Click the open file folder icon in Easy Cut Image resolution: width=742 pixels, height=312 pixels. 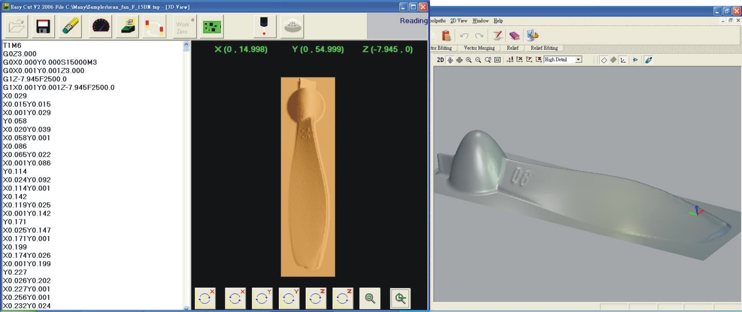16,26
